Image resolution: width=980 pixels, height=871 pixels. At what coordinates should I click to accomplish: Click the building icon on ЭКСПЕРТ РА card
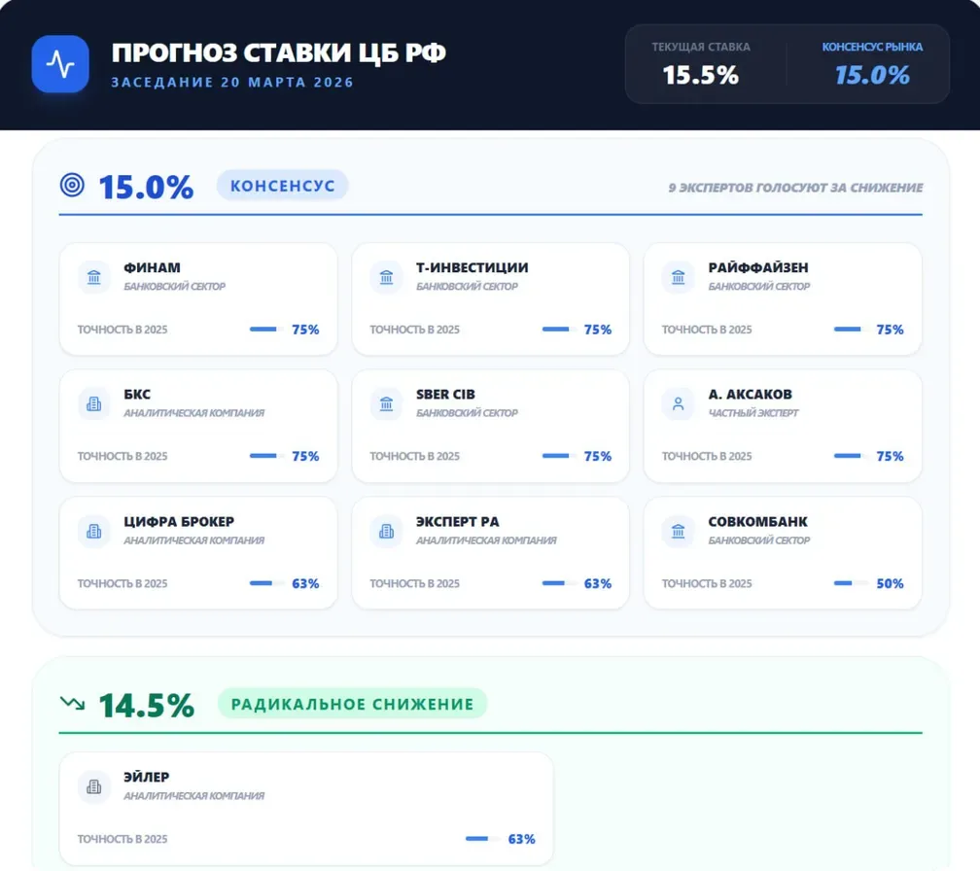(x=386, y=531)
